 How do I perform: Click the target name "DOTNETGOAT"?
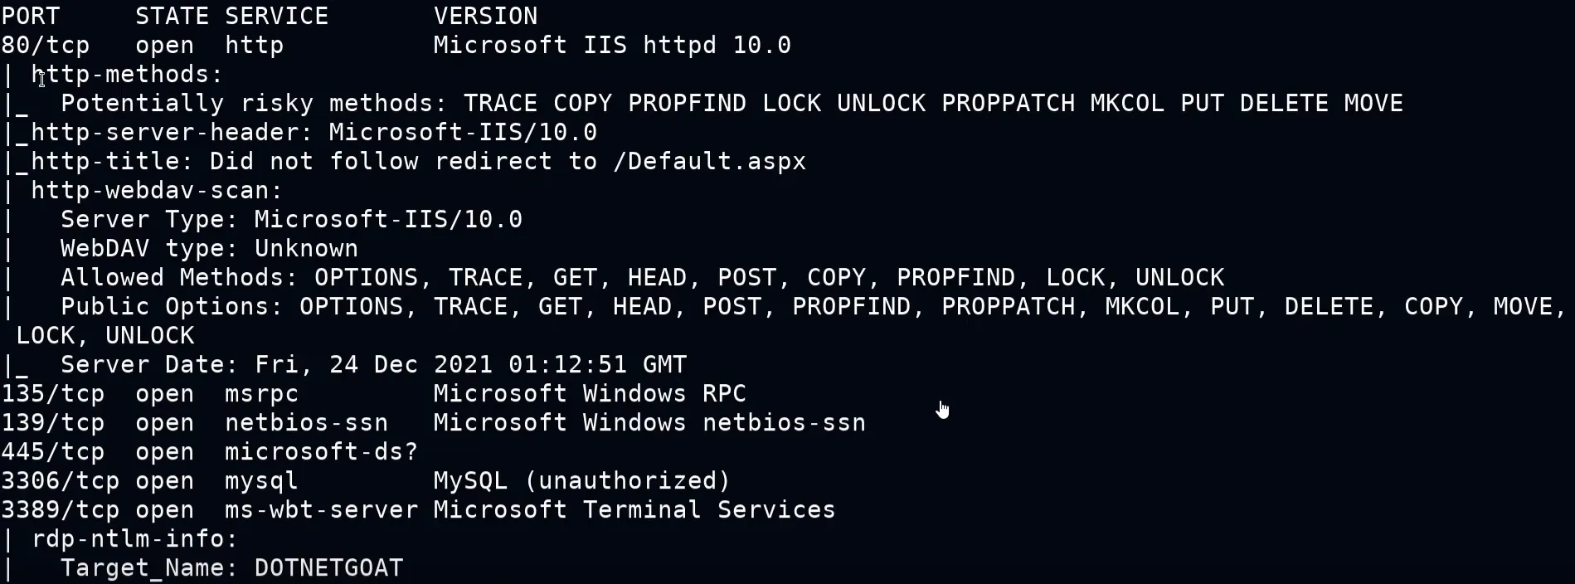[x=328, y=568]
